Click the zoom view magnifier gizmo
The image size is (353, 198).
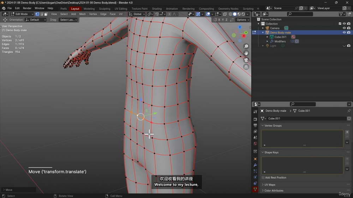[246, 46]
